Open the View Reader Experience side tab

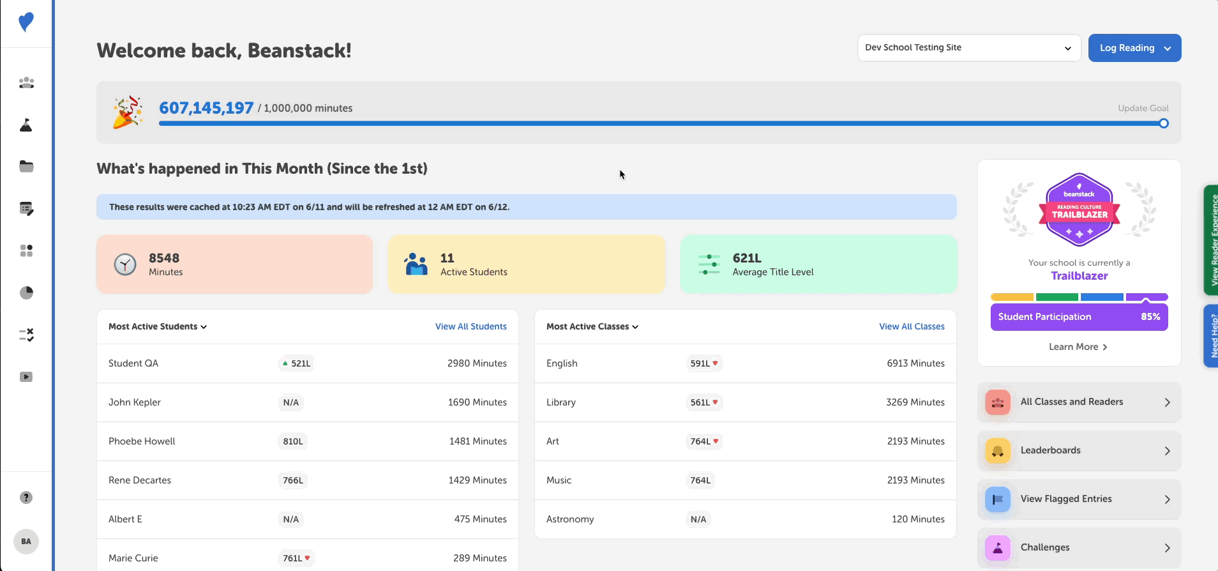click(1212, 240)
